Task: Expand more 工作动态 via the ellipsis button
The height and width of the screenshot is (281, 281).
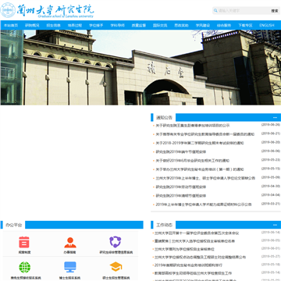Action: [275, 225]
